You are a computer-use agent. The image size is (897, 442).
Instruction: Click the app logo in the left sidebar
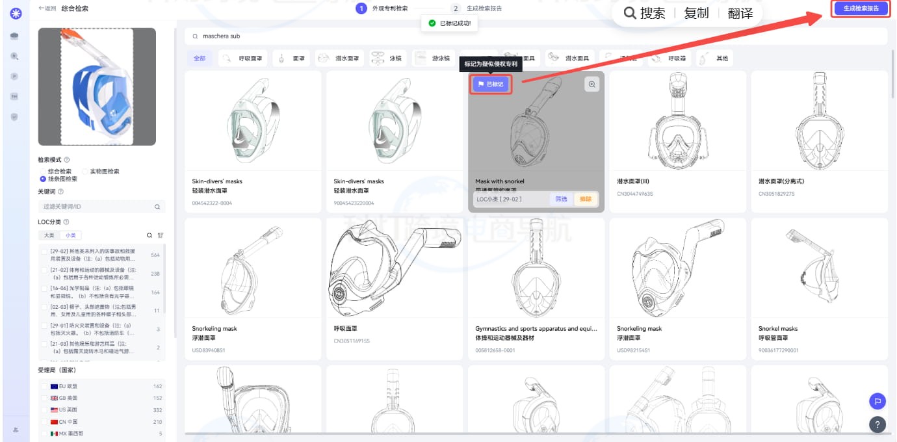point(14,13)
